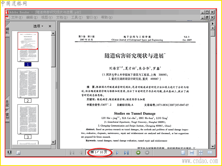Click the gray next view arrow
The image size is (222, 166).
[x=147, y=152]
